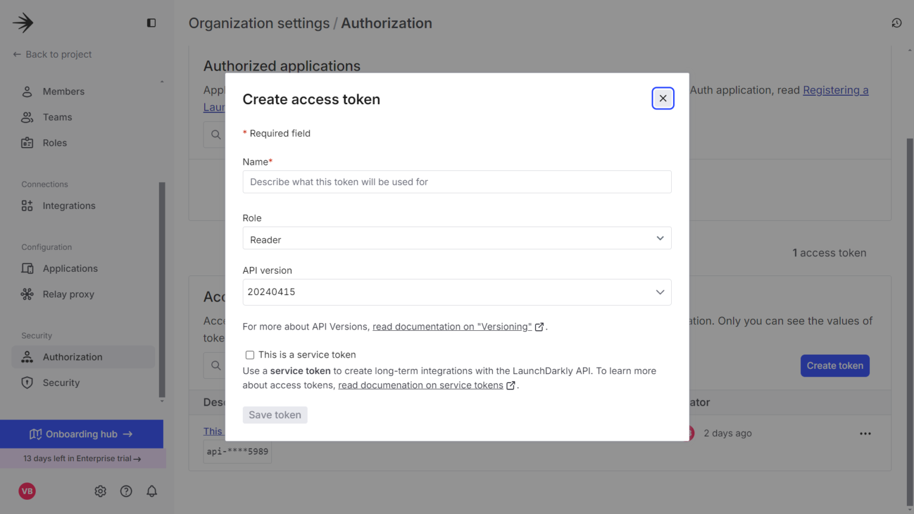
Task: Open the three-dot token actions menu
Action: [865, 434]
